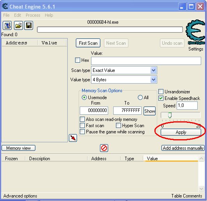Enable Also scan read-only memory

click(x=82, y=119)
